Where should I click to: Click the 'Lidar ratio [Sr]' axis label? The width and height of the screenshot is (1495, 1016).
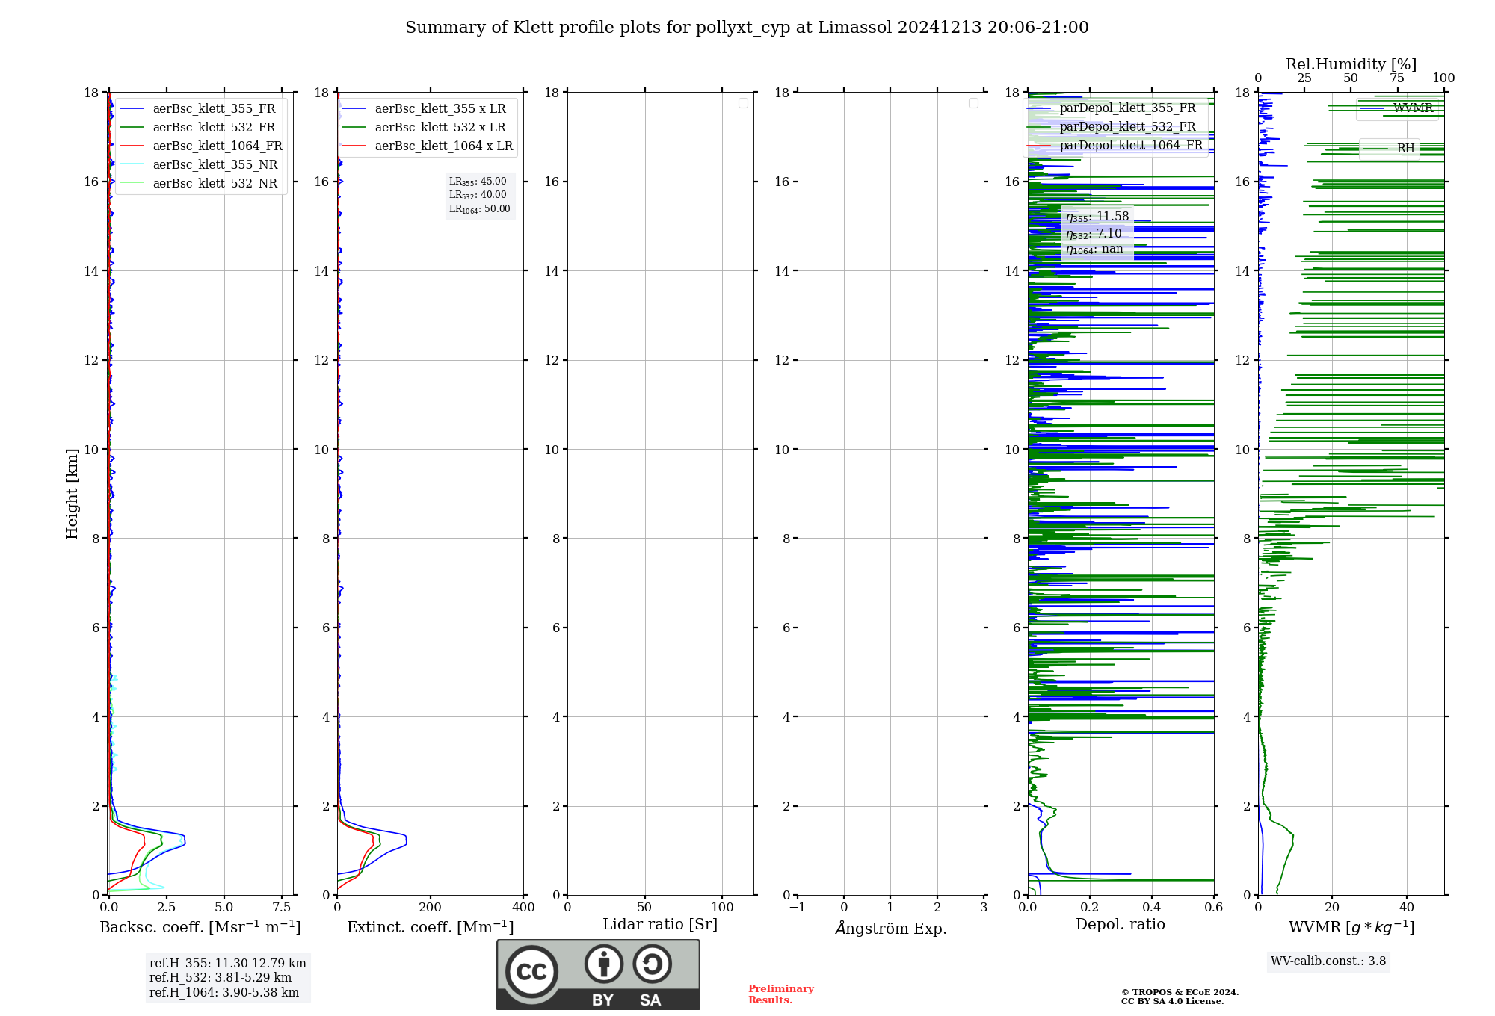pyautogui.click(x=660, y=925)
